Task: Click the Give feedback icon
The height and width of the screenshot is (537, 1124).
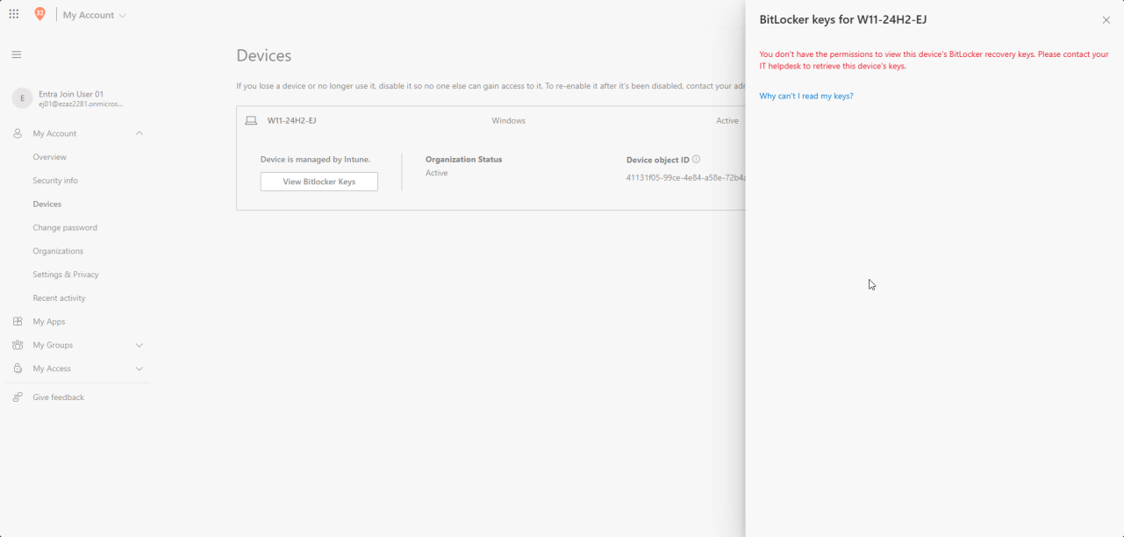Action: (x=18, y=397)
